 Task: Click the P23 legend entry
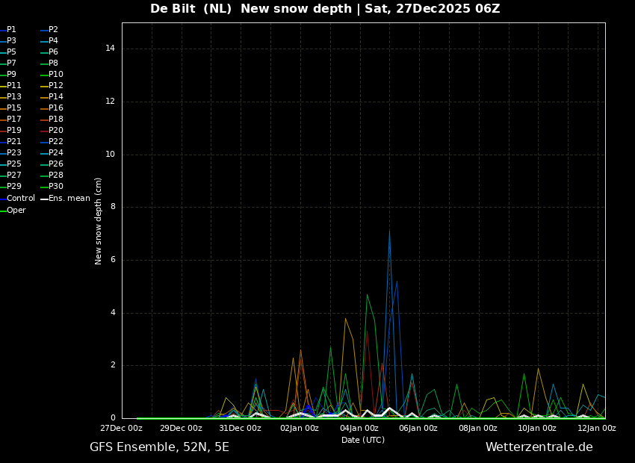click(x=10, y=153)
